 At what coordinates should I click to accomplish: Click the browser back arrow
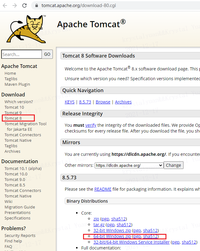(5, 6)
